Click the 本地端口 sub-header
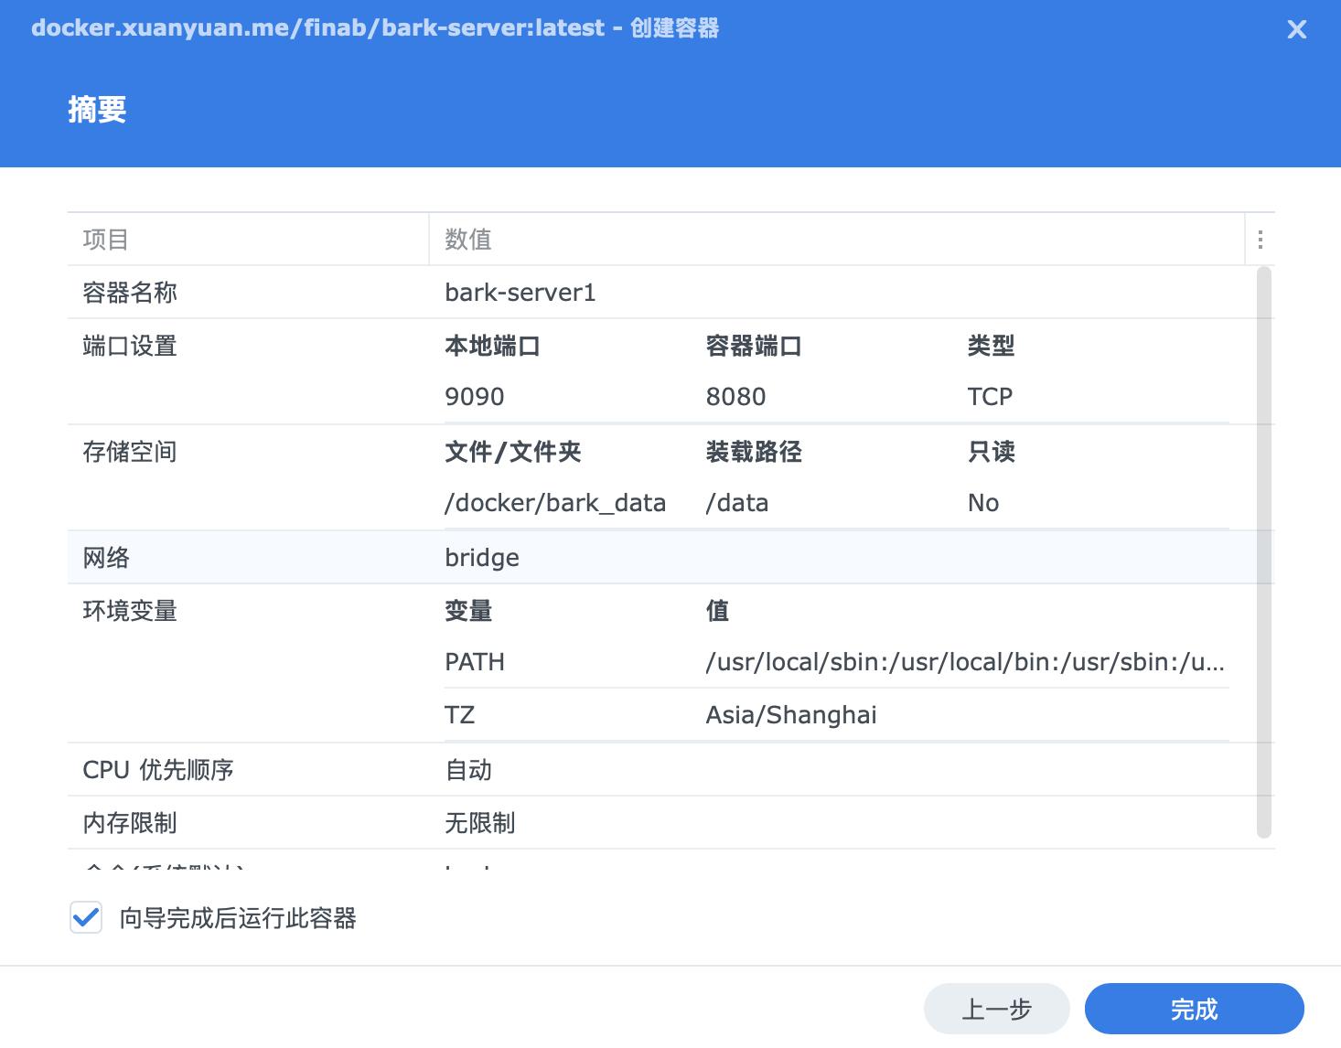This screenshot has height=1048, width=1341. point(492,346)
